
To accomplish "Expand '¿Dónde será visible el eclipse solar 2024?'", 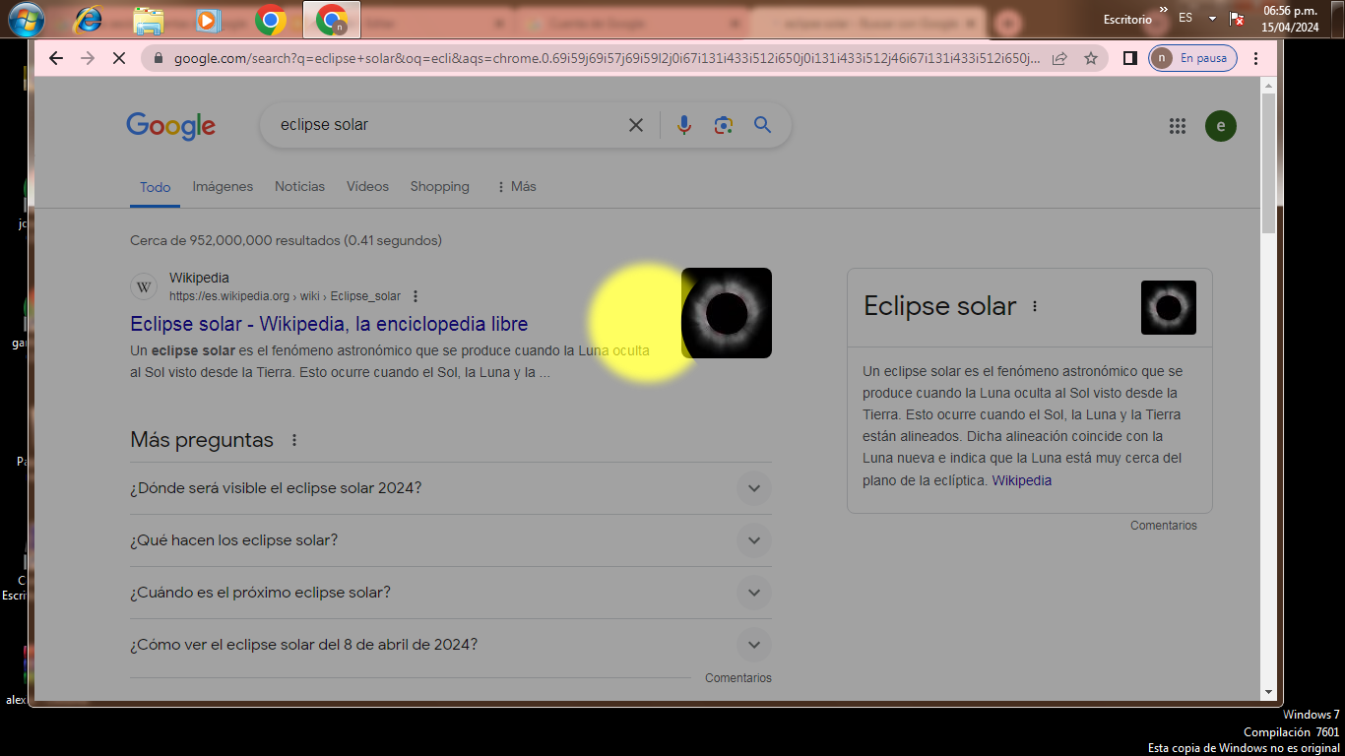I will coord(451,488).
